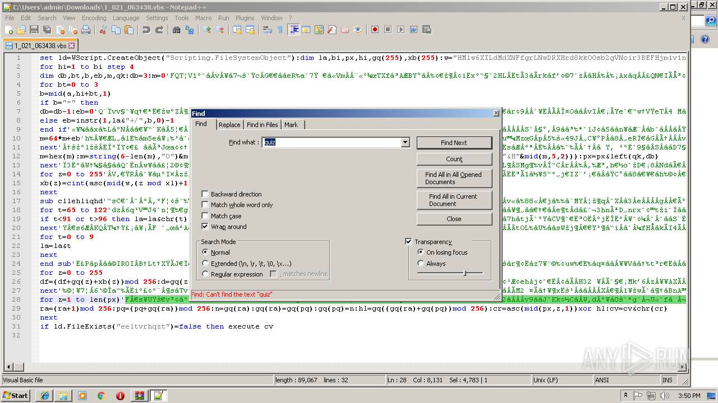Toggle word wrap toolbar icon
Viewport: 718px width, 403px height.
point(268,30)
